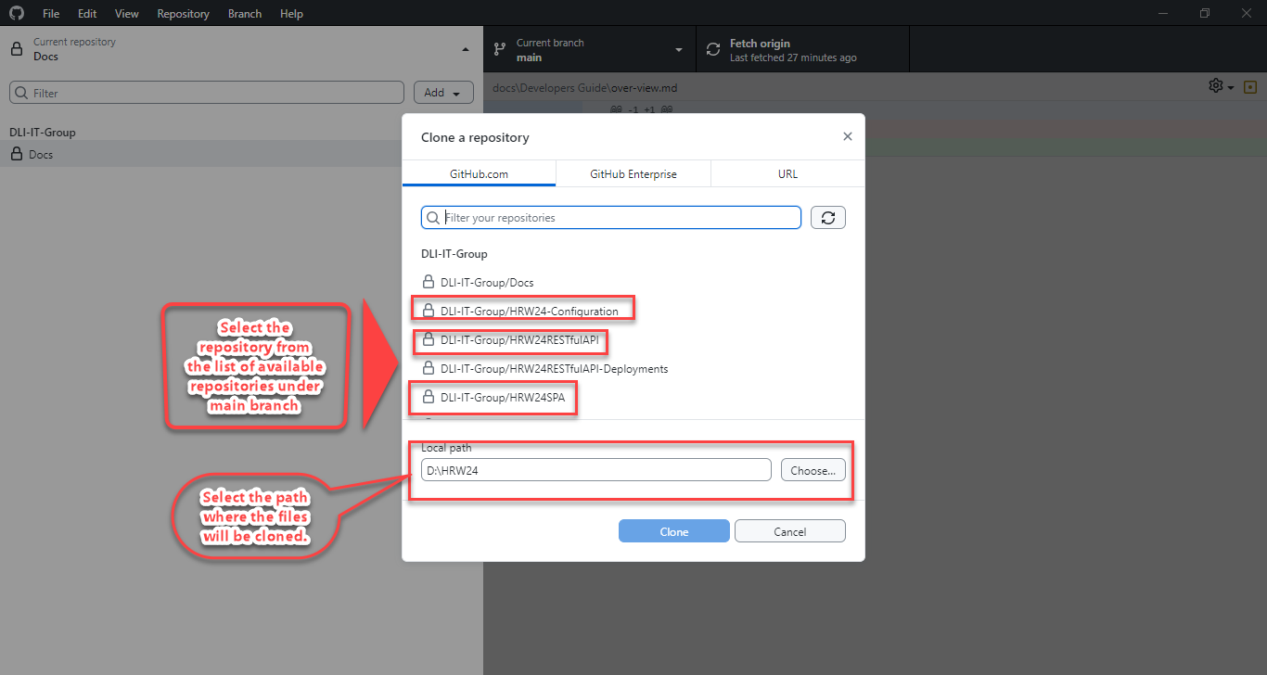This screenshot has height=675, width=1267.
Task: Expand the Current branch main dropdown
Action: pos(678,47)
